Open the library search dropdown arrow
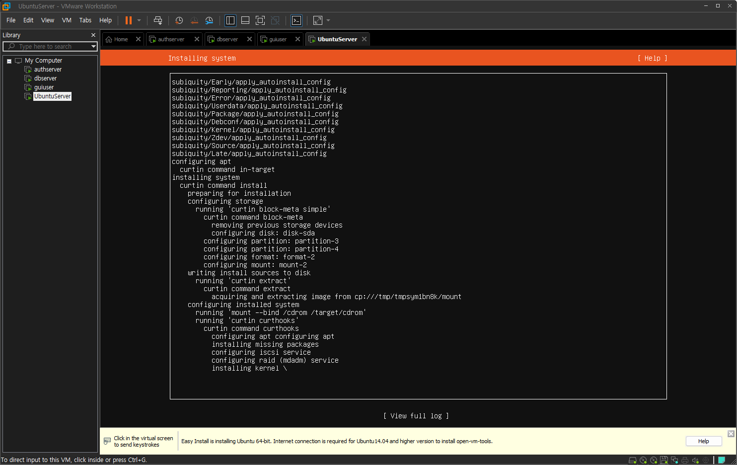Image resolution: width=737 pixels, height=465 pixels. [x=93, y=46]
